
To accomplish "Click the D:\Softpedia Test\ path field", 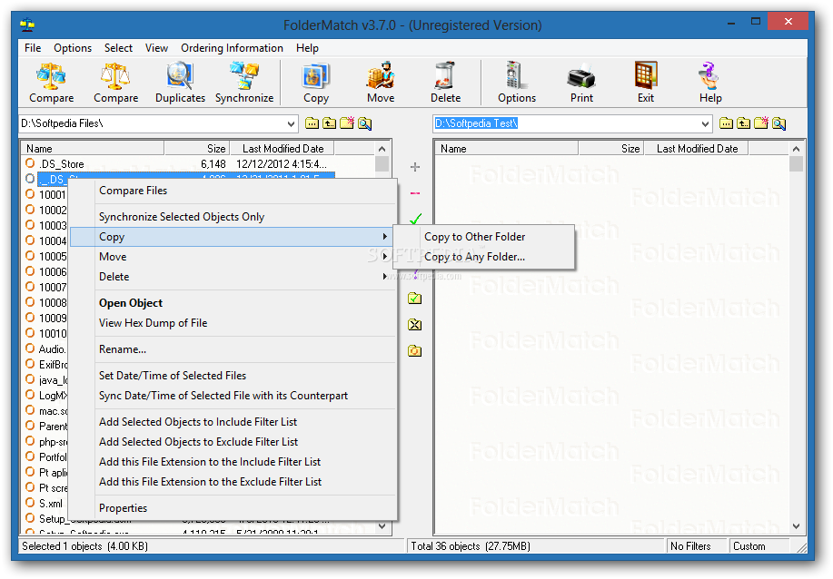I will tap(566, 123).
